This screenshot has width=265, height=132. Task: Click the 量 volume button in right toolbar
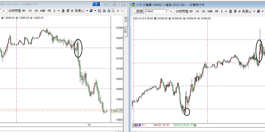click(230, 11)
